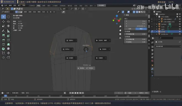
Task: Click the zoom magnifier viewport icon
Action: [120, 26]
